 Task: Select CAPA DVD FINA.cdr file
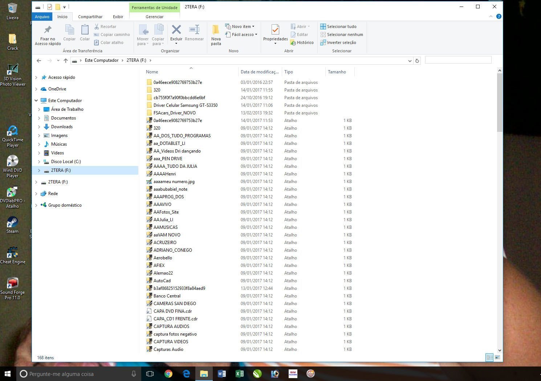172,311
